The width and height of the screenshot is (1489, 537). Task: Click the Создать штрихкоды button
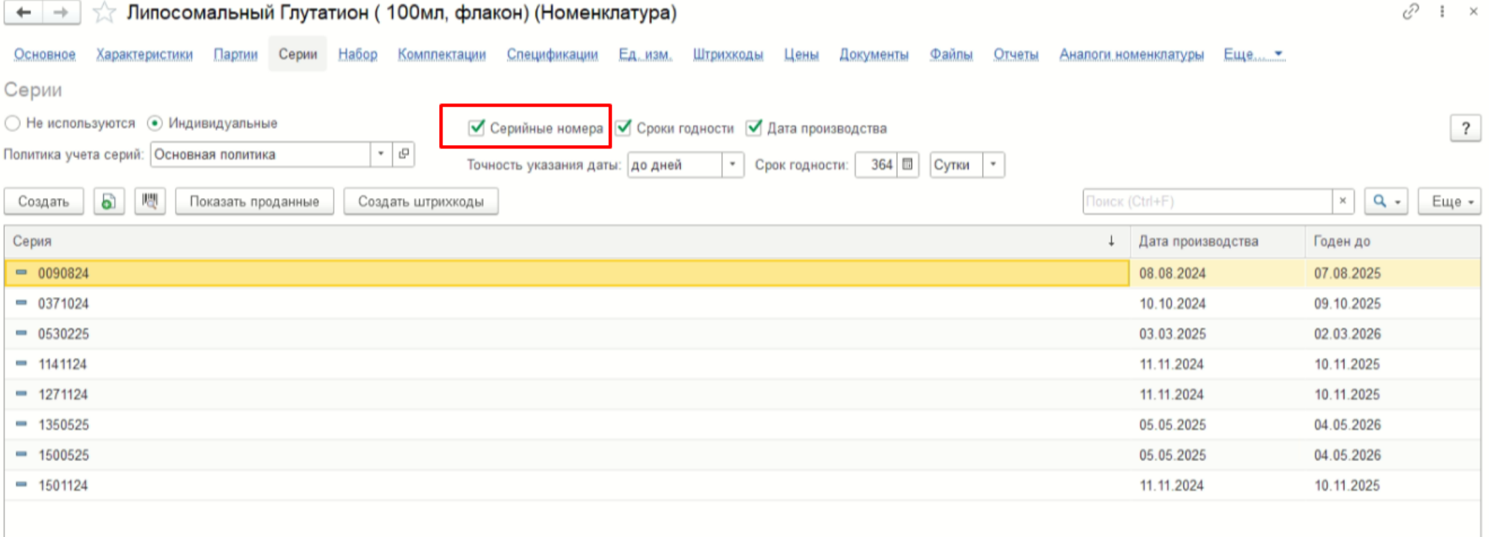[x=421, y=201]
